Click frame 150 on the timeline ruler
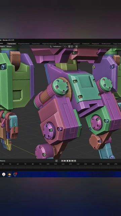Image resolution: width=121 pixels, height=216 pixels. coord(85,164)
